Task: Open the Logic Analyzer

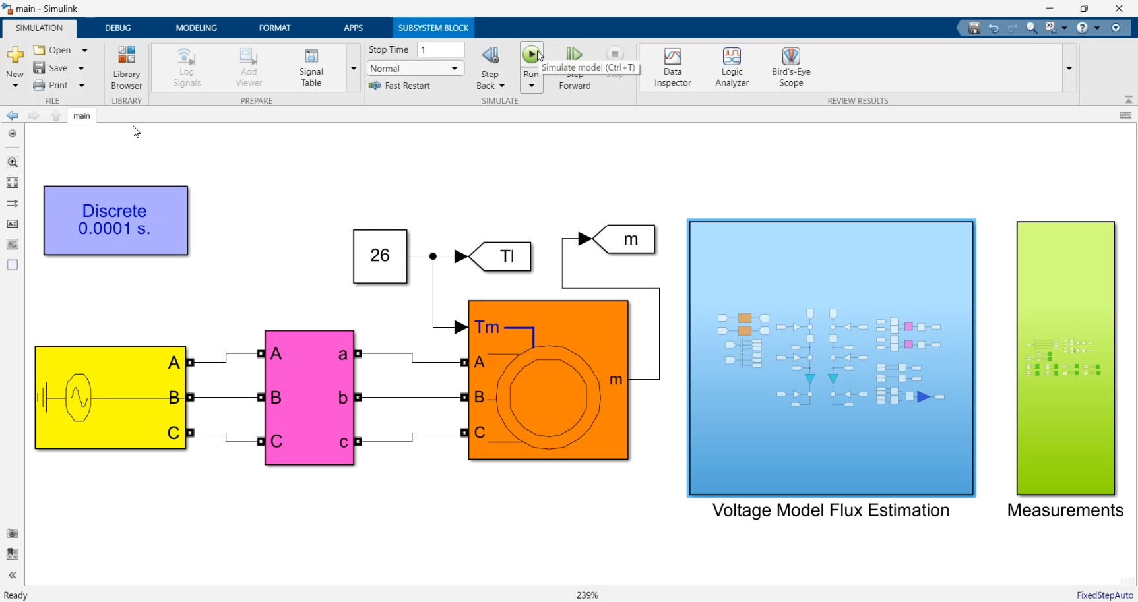Action: coord(732,68)
